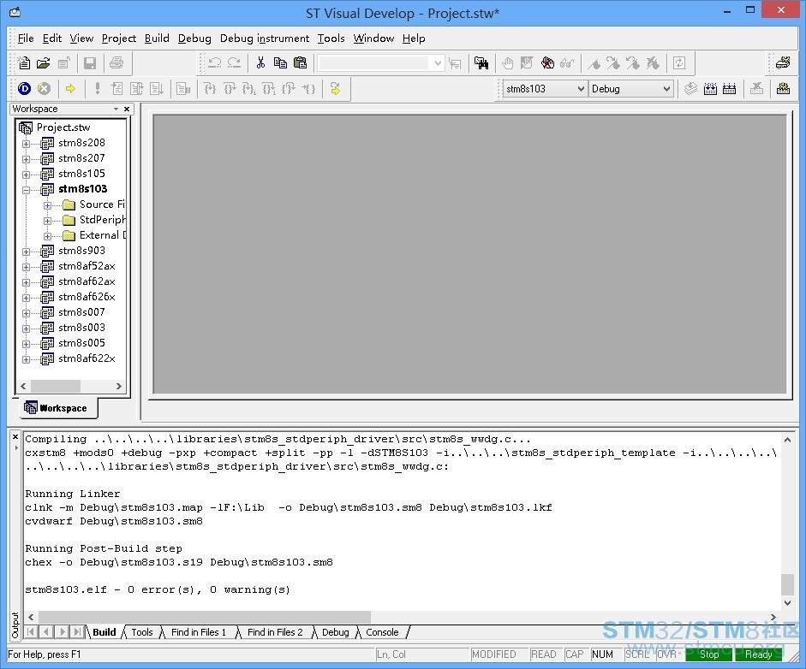Viewport: 806px width, 669px height.
Task: Expand the stm8s207 project node
Action: [27, 159]
